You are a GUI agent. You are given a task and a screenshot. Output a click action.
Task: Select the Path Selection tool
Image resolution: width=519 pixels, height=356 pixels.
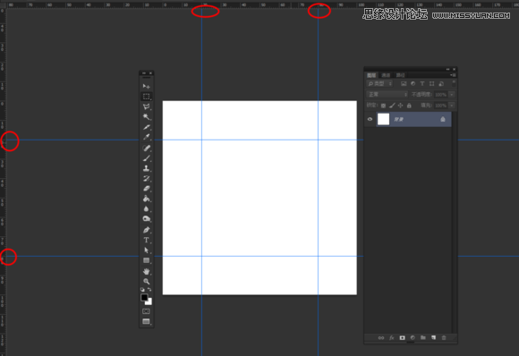tap(146, 250)
